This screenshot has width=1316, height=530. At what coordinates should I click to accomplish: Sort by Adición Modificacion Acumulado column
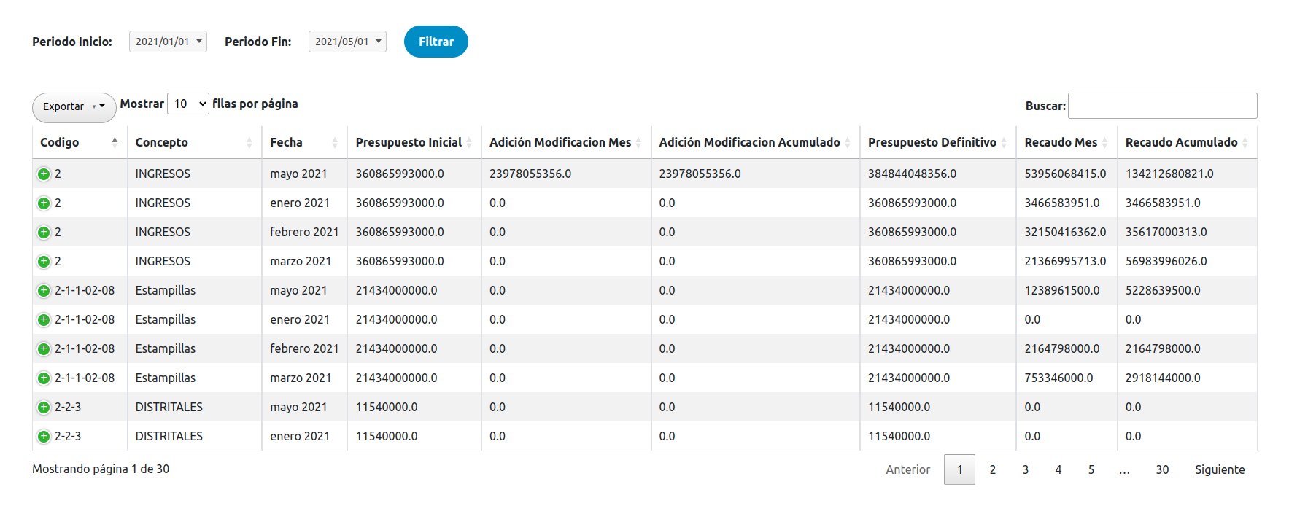point(756,142)
